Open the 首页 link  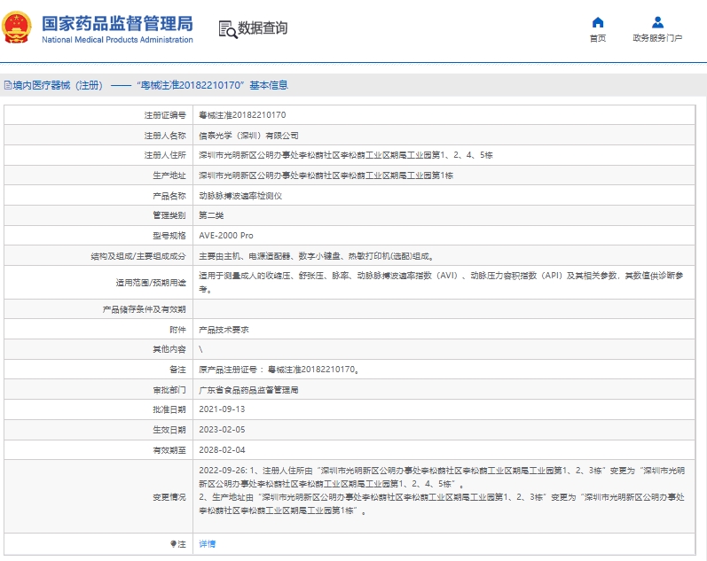[598, 38]
